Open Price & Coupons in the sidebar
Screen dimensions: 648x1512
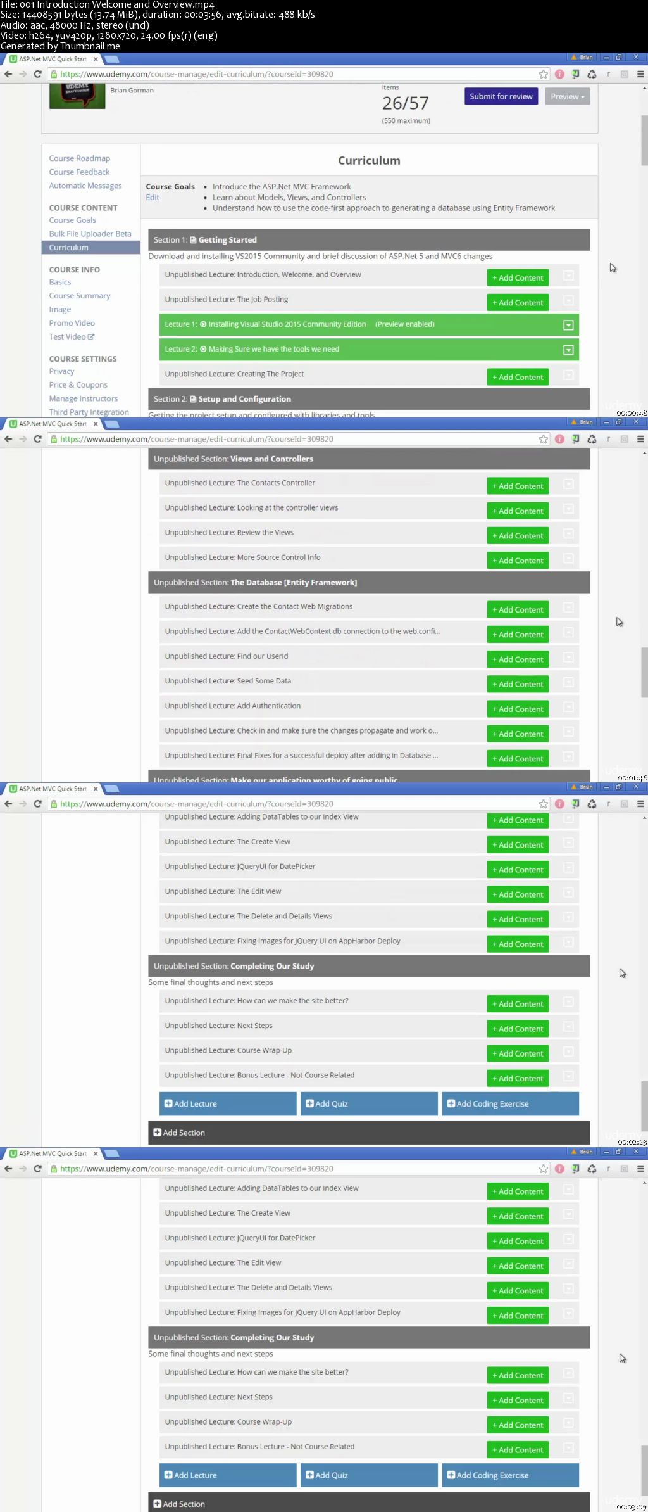[x=78, y=384]
